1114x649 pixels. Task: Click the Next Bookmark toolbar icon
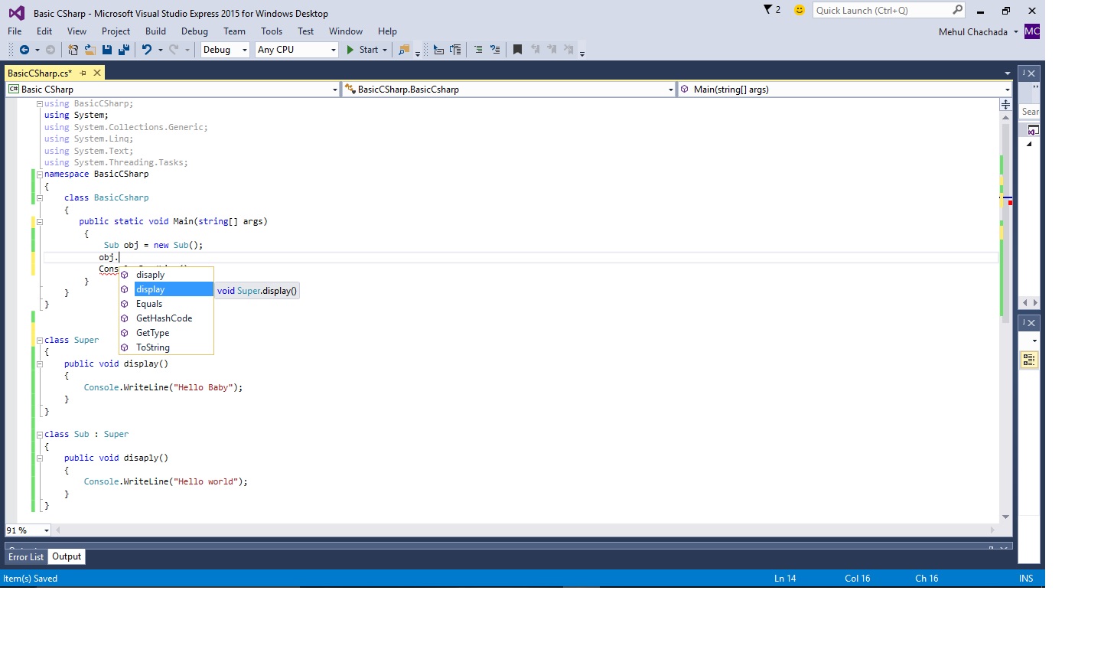552,50
